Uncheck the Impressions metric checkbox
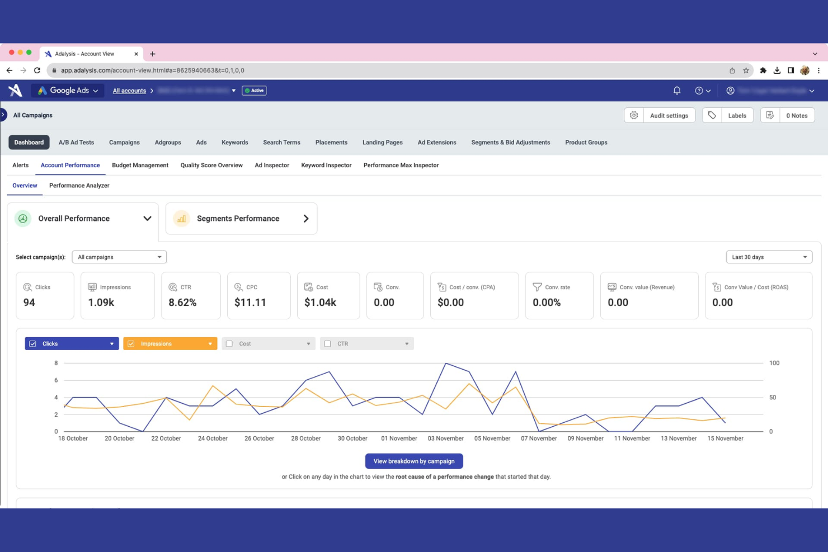The height and width of the screenshot is (552, 828). point(131,343)
